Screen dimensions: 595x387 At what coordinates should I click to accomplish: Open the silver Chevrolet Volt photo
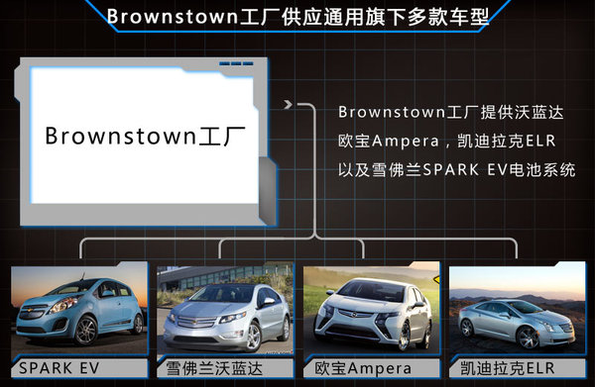tap(225, 310)
